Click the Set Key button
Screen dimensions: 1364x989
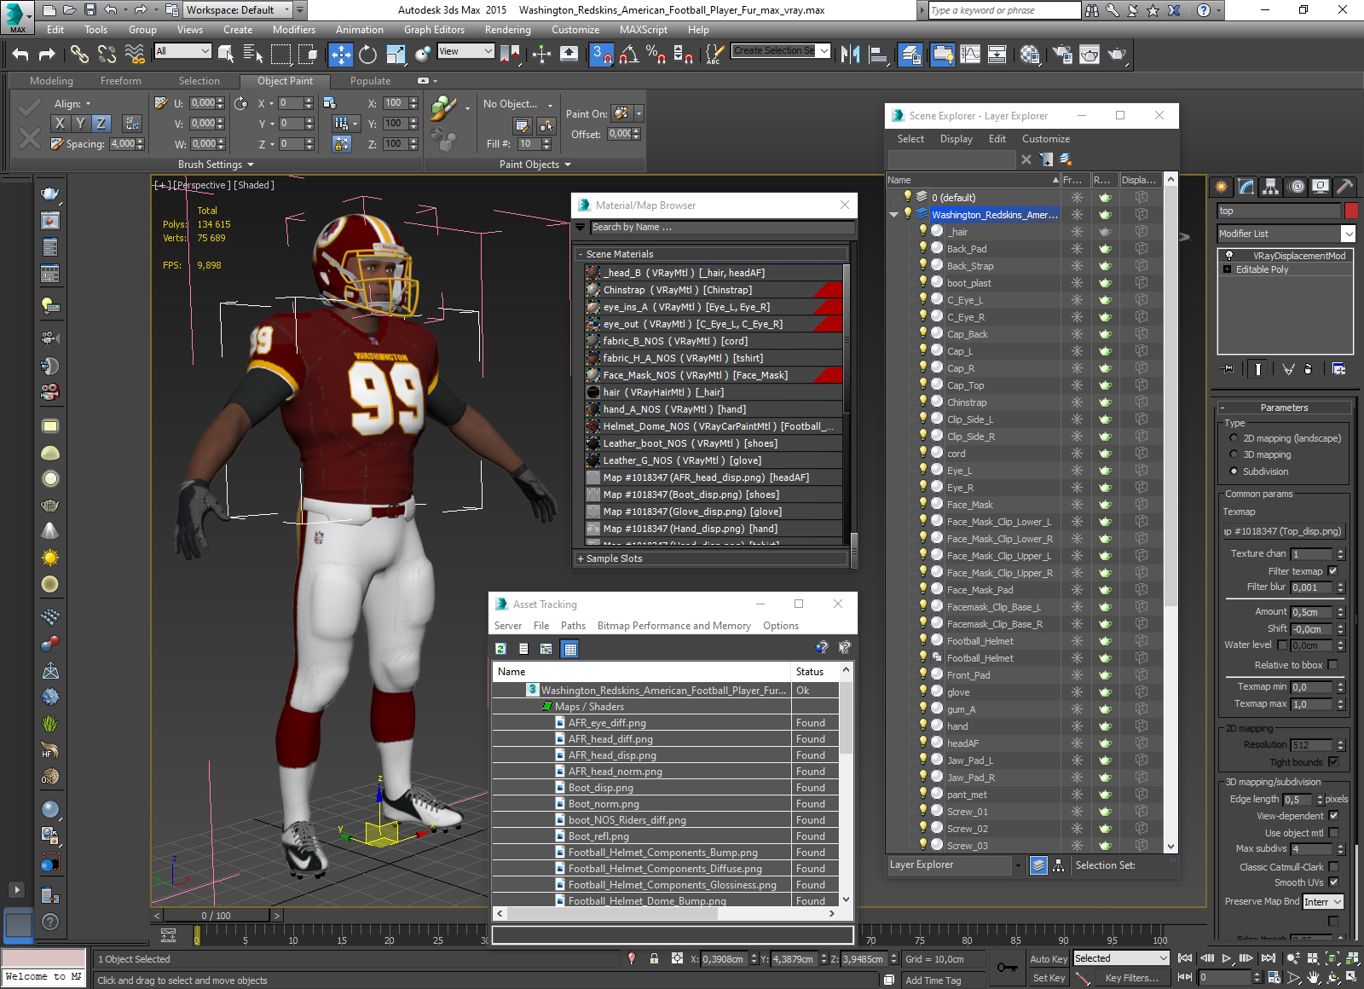[x=1049, y=978]
